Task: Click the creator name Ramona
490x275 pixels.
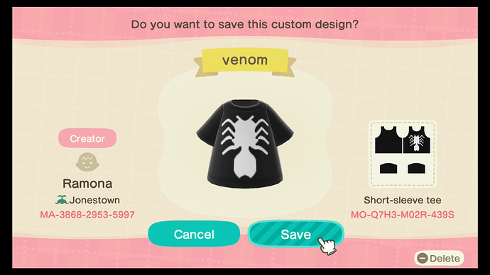Action: tap(87, 184)
